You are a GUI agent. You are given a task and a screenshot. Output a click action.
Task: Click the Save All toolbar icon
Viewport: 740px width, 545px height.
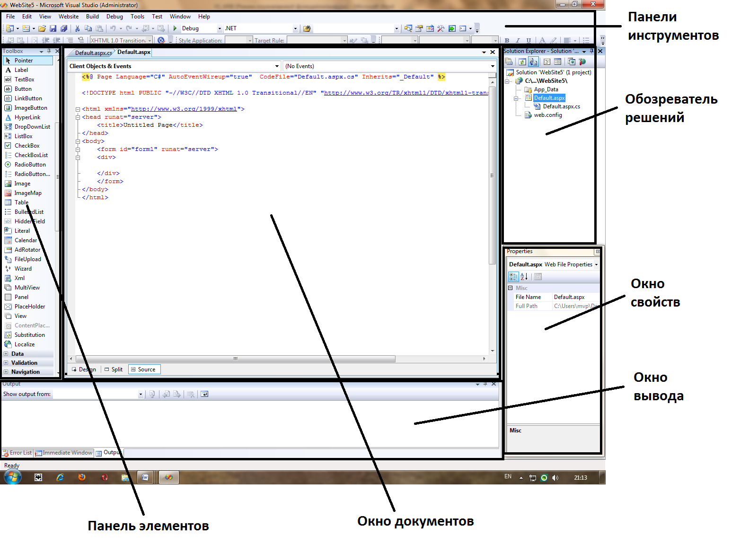click(x=64, y=28)
